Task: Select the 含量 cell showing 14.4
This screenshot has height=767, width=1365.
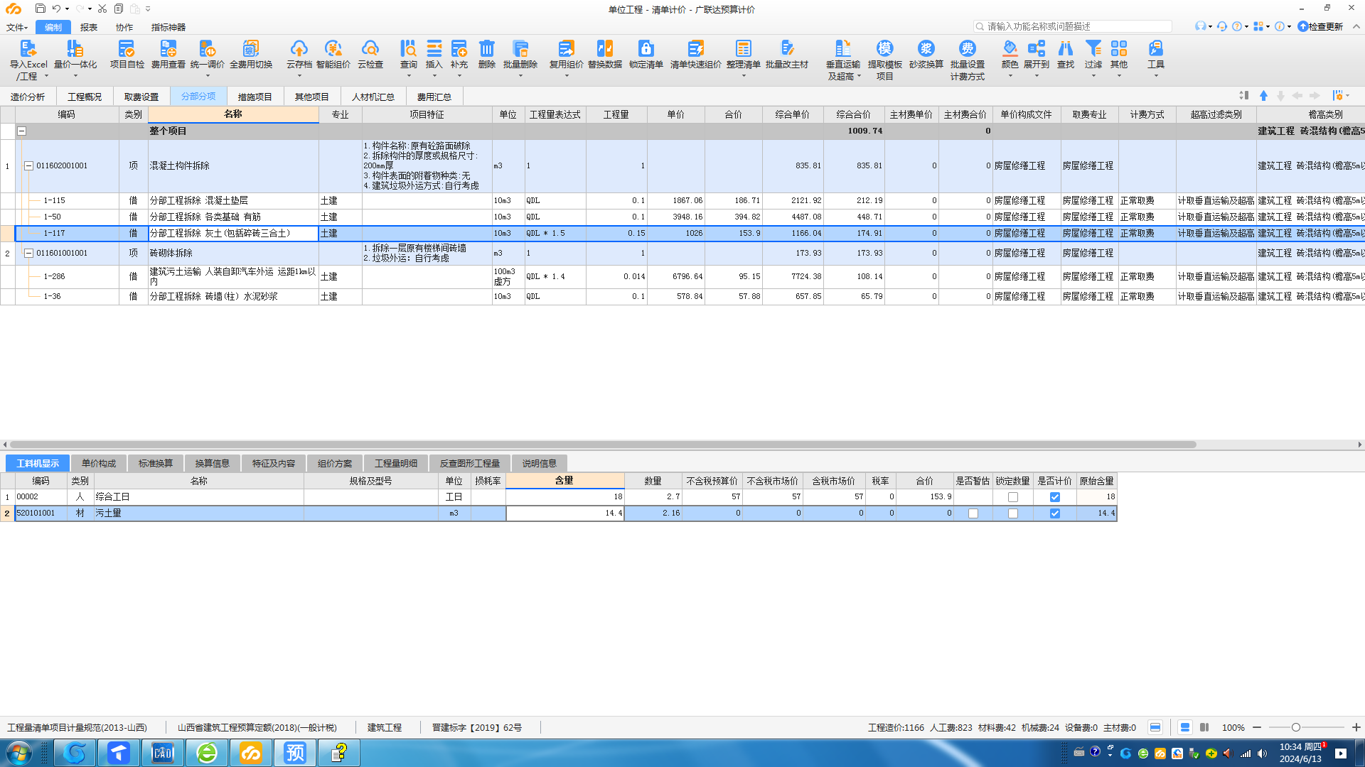Action: coord(564,513)
